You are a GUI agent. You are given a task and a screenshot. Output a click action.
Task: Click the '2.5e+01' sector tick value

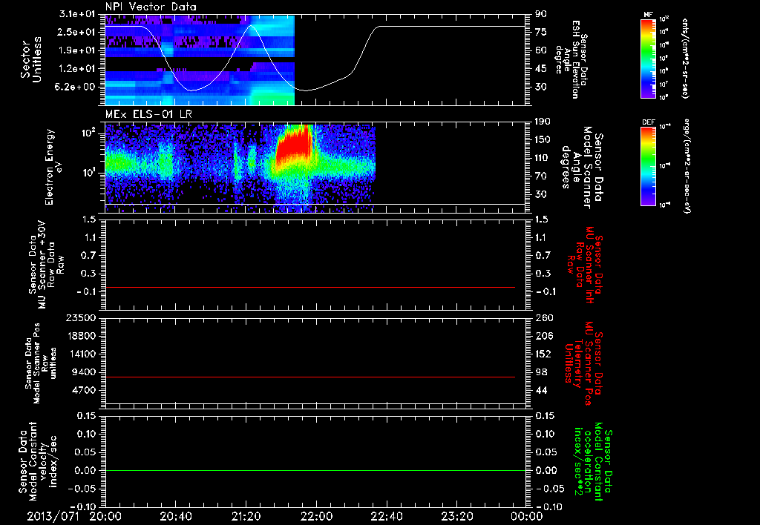76,32
